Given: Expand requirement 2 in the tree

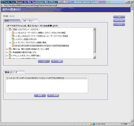Looking at the screenshot, I should pyautogui.click(x=7, y=49).
